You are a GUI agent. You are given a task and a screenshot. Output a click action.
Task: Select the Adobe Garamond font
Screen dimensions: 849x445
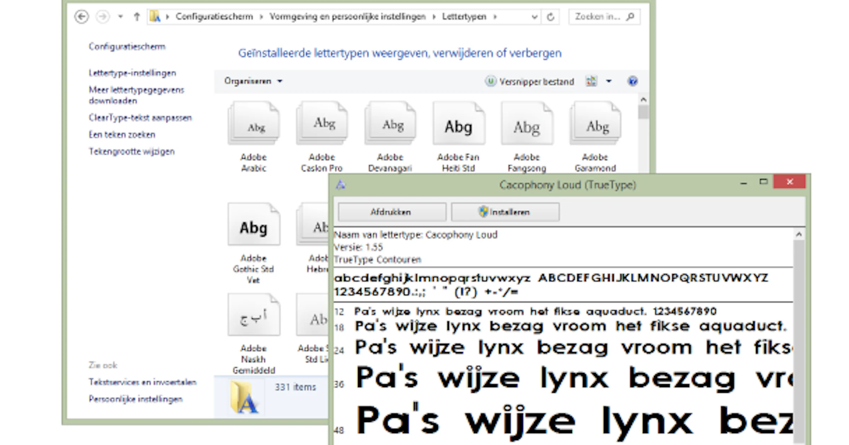pyautogui.click(x=595, y=137)
